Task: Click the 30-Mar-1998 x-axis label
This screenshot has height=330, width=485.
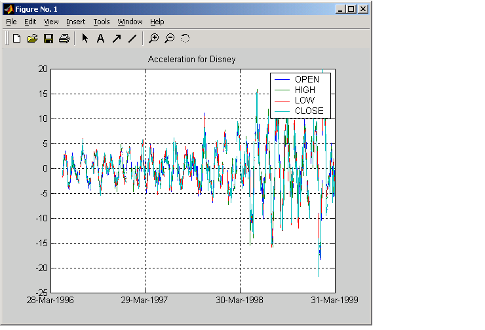Action: 239,300
